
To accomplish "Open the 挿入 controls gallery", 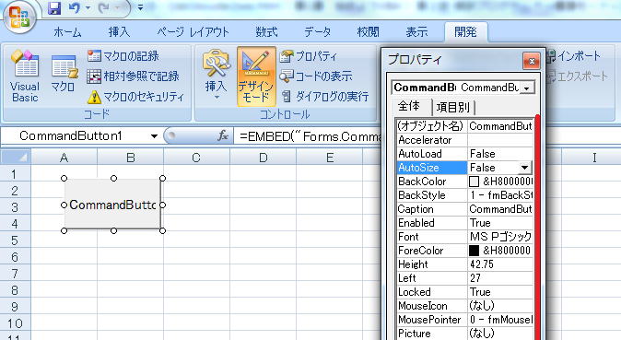I will point(216,76).
